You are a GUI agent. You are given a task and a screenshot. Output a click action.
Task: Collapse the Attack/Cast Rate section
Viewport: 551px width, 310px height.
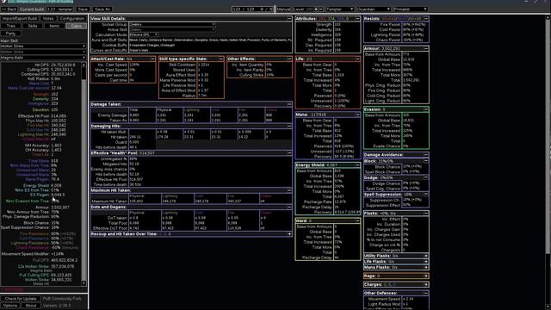pos(152,59)
